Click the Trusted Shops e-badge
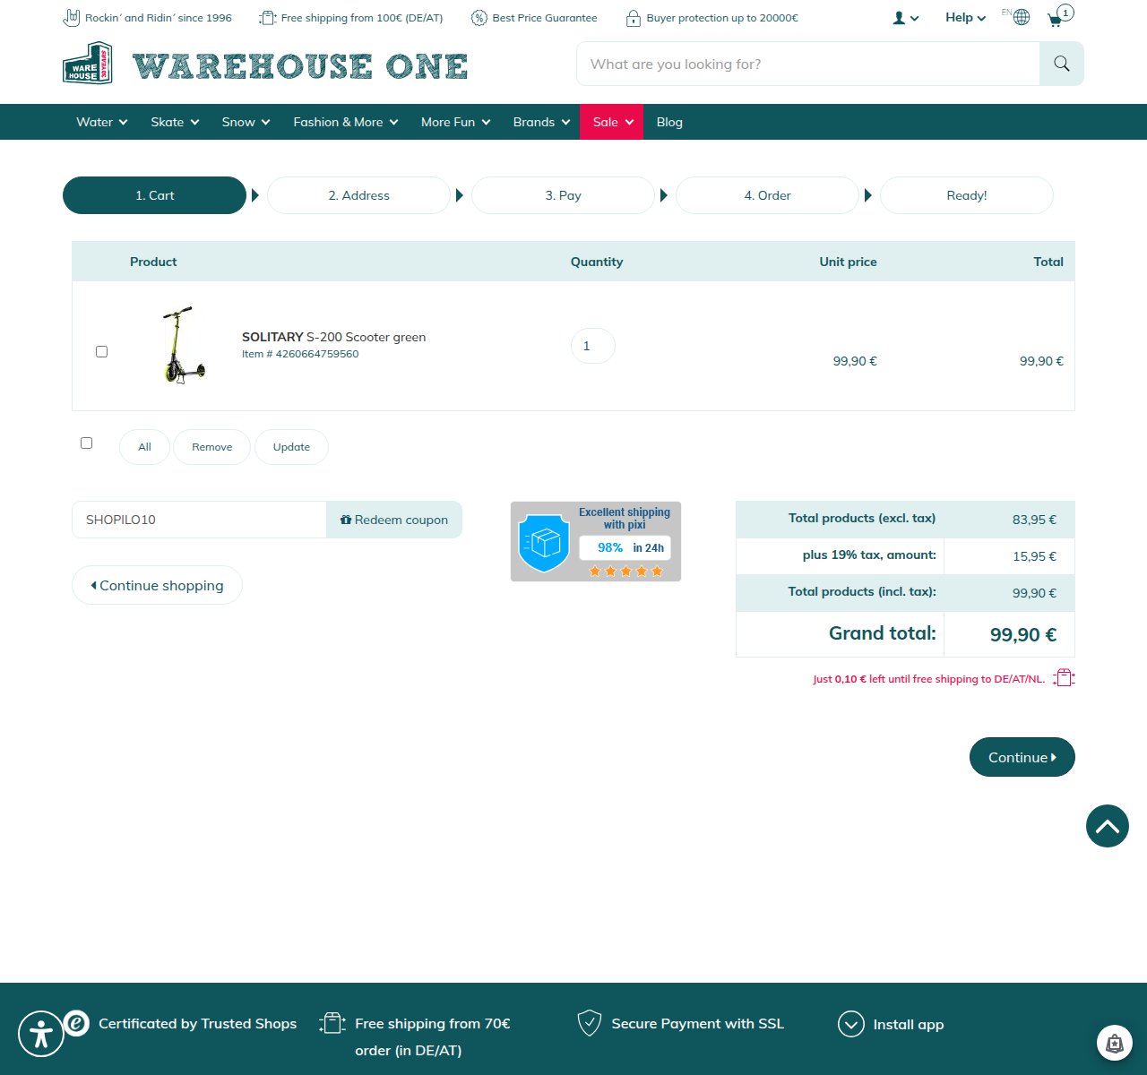 tap(77, 1023)
